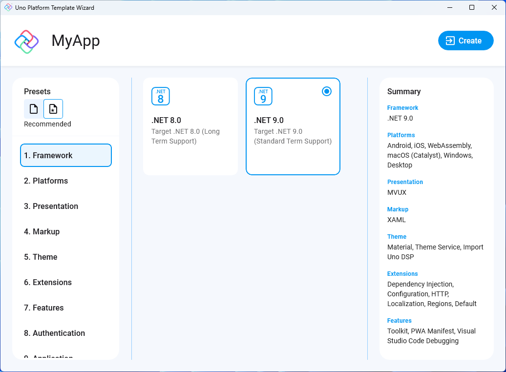Image resolution: width=506 pixels, height=372 pixels.
Task: Open the Theme step
Action: click(x=41, y=257)
